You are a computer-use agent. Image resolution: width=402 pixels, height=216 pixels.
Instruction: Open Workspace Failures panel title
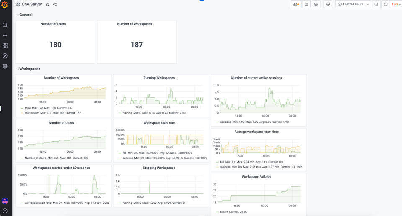256,177
